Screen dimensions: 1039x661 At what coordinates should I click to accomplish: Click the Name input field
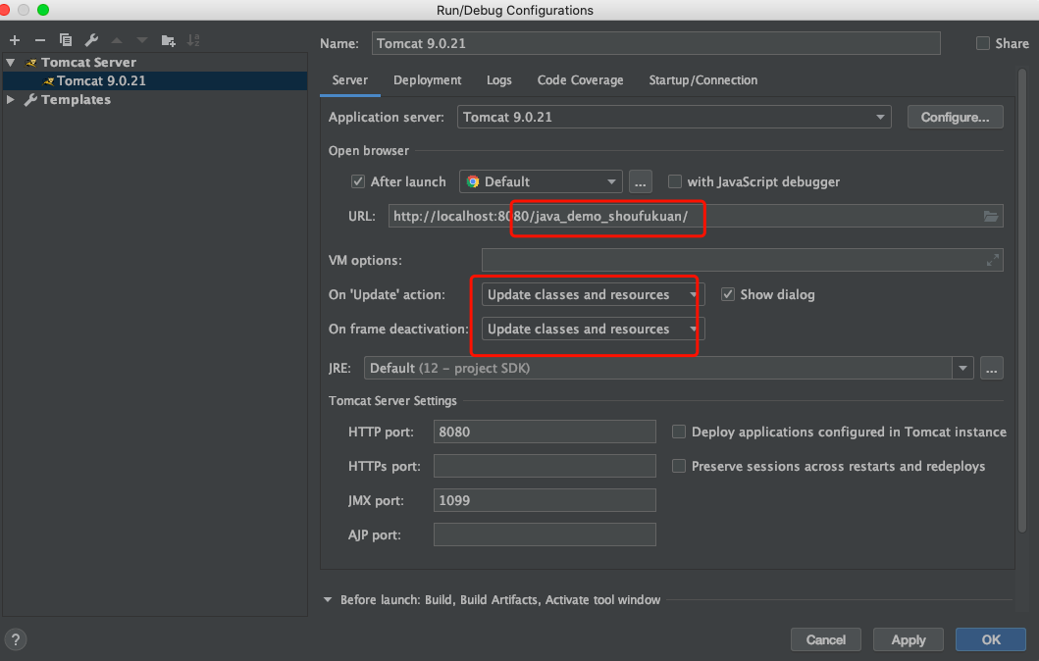(x=656, y=43)
